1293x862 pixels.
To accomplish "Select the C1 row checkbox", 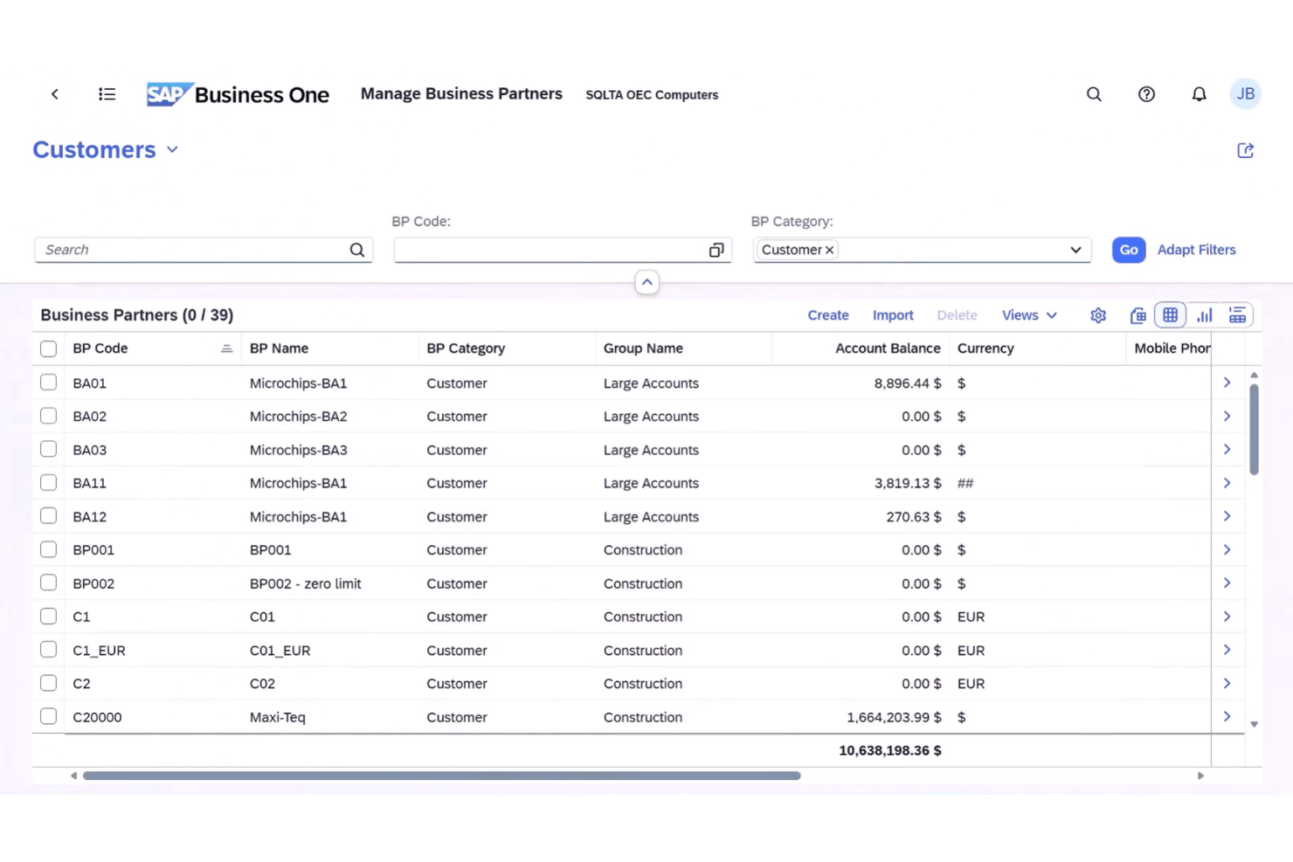I will (x=48, y=617).
